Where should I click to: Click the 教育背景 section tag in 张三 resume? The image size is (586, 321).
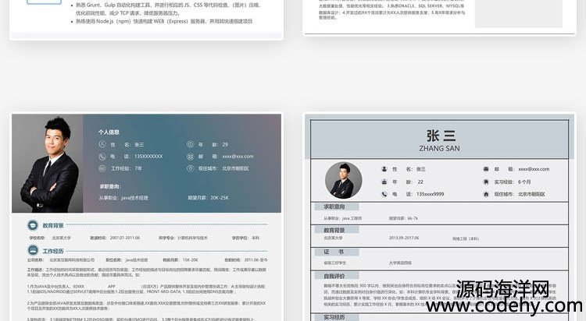(x=336, y=230)
